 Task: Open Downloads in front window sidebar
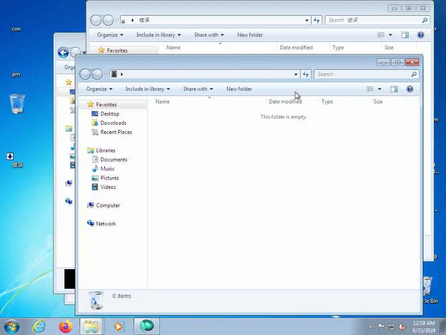pyautogui.click(x=113, y=123)
